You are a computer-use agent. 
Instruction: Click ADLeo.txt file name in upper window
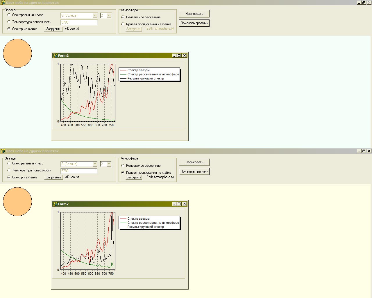tap(72, 29)
